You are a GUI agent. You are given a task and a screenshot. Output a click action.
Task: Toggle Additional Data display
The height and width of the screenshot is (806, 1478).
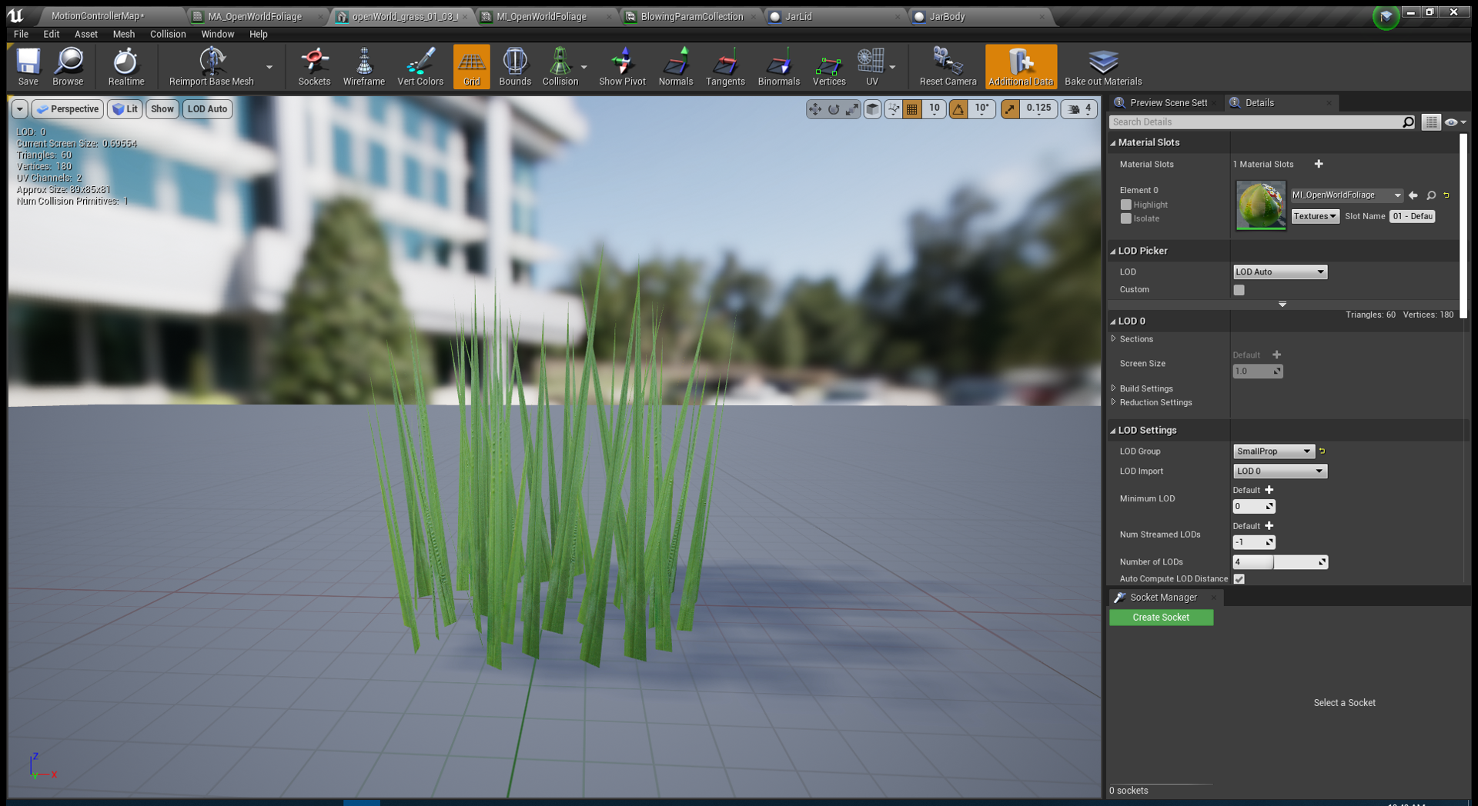pyautogui.click(x=1021, y=66)
